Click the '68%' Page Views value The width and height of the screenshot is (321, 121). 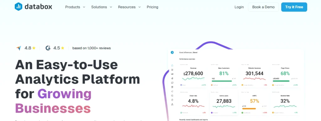pyautogui.click(x=285, y=73)
